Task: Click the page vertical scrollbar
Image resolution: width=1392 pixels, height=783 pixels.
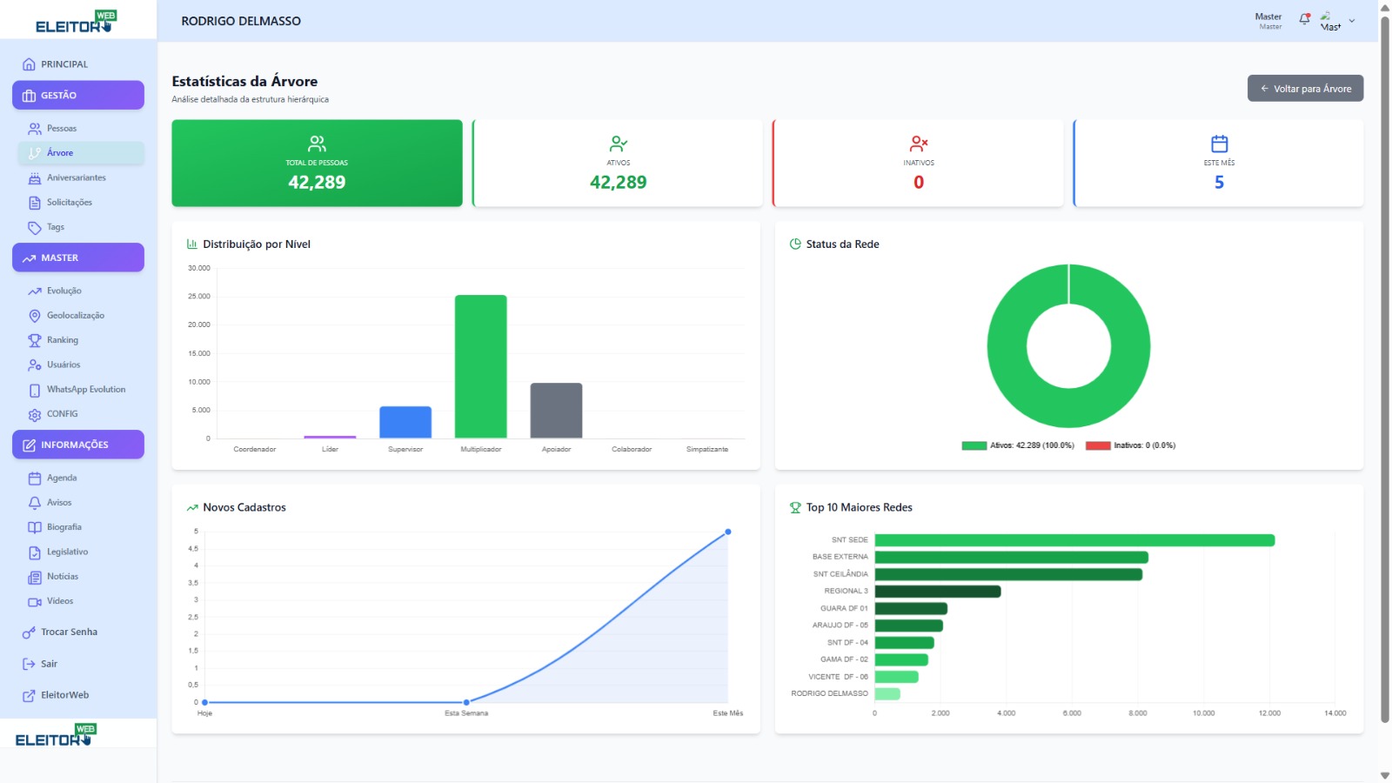Action: [x=1385, y=365]
